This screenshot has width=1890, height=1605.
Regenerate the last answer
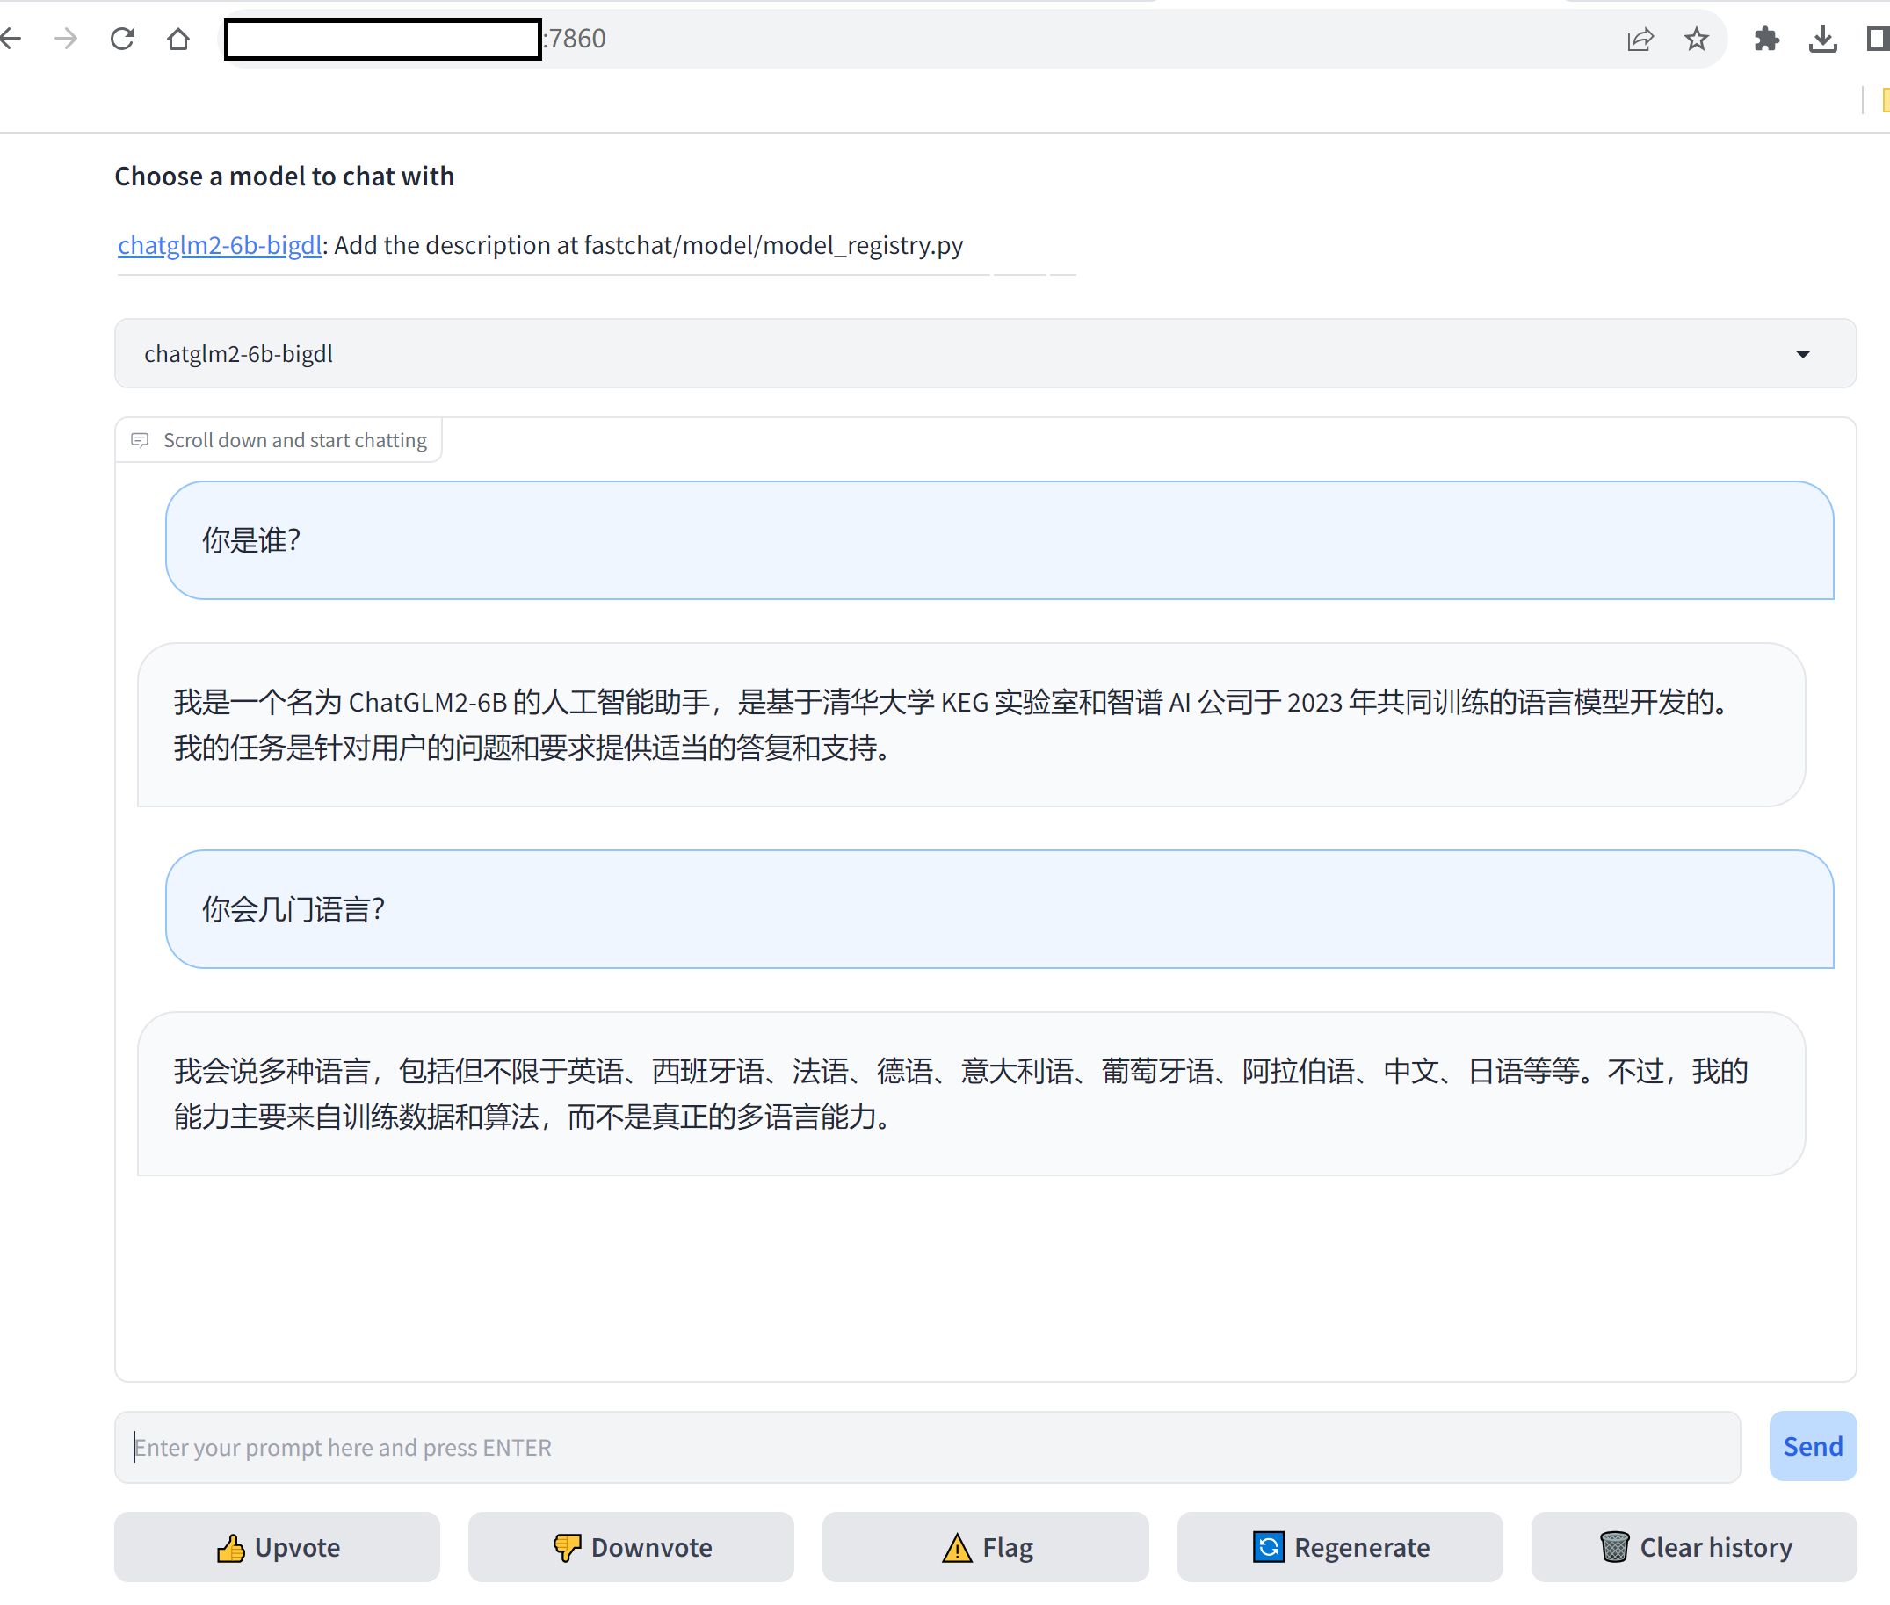pos(1339,1547)
